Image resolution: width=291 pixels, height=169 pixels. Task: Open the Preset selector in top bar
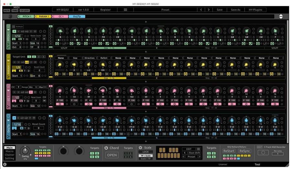[165, 10]
